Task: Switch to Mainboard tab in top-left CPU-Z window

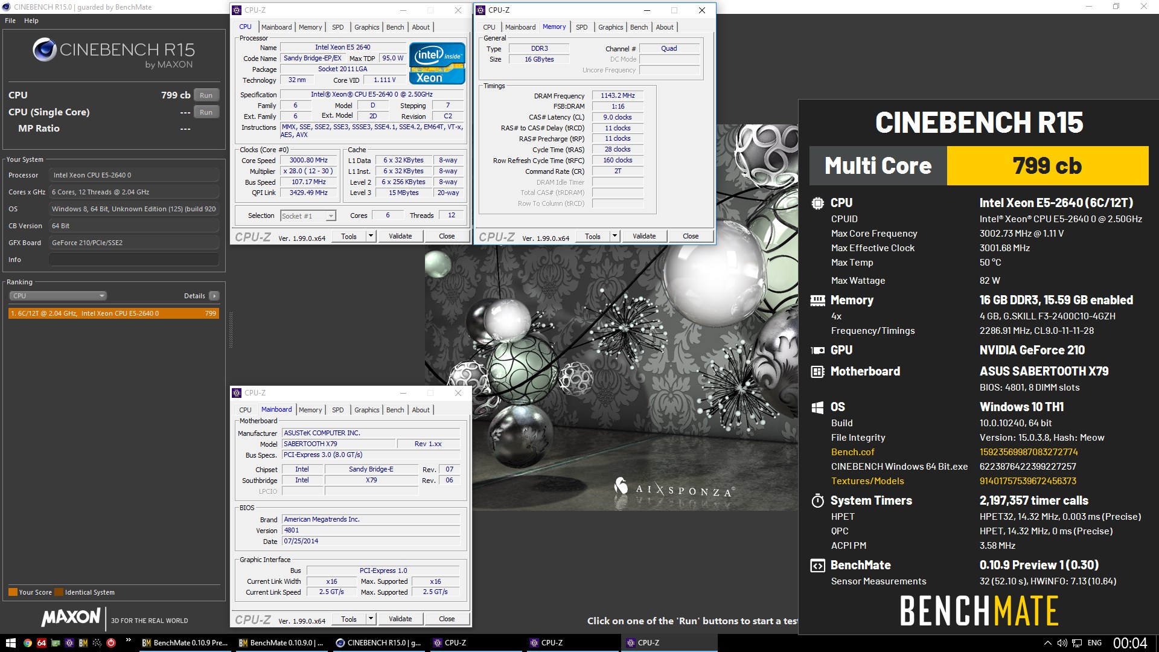Action: point(276,27)
